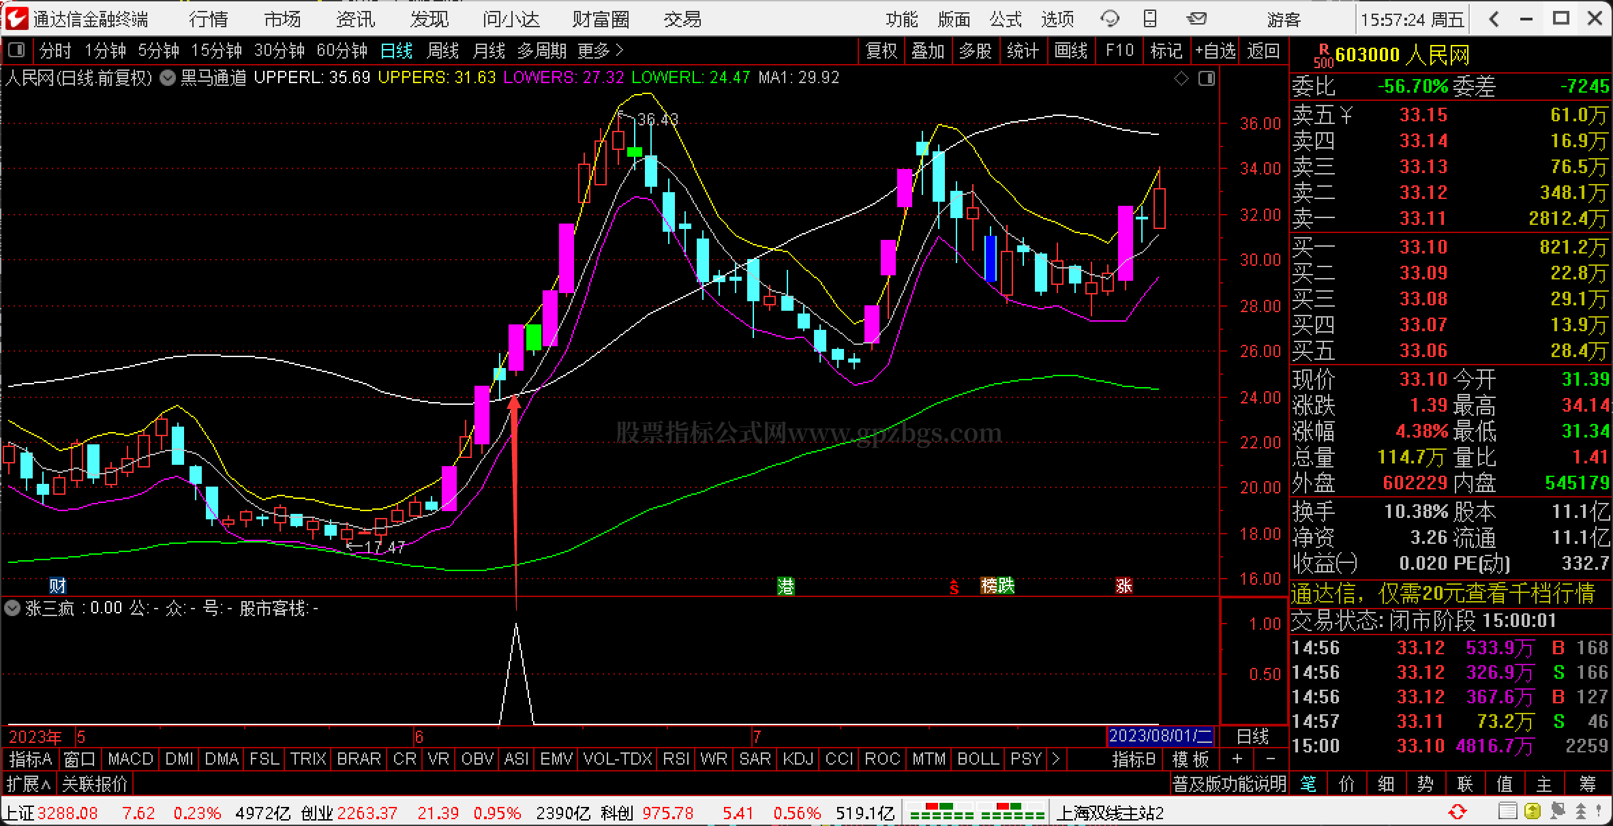
Task: Click the Tongdaxin red logo icon
Action: (x=16, y=18)
